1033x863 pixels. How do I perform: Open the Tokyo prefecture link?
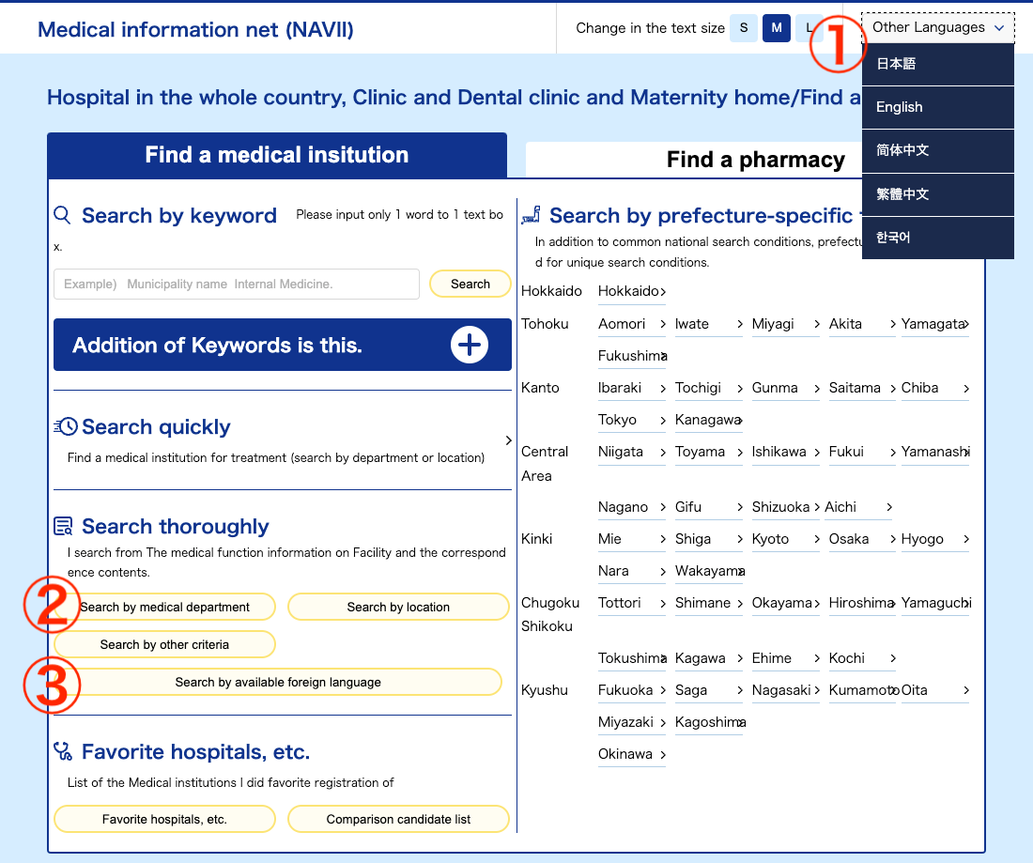[631, 420]
